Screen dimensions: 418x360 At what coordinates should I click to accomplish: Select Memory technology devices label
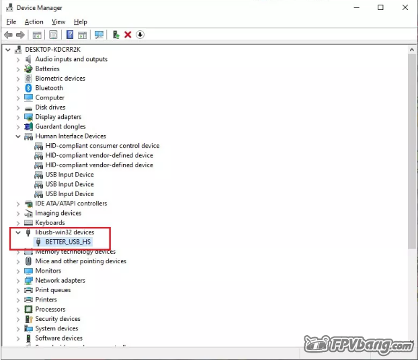click(x=75, y=252)
